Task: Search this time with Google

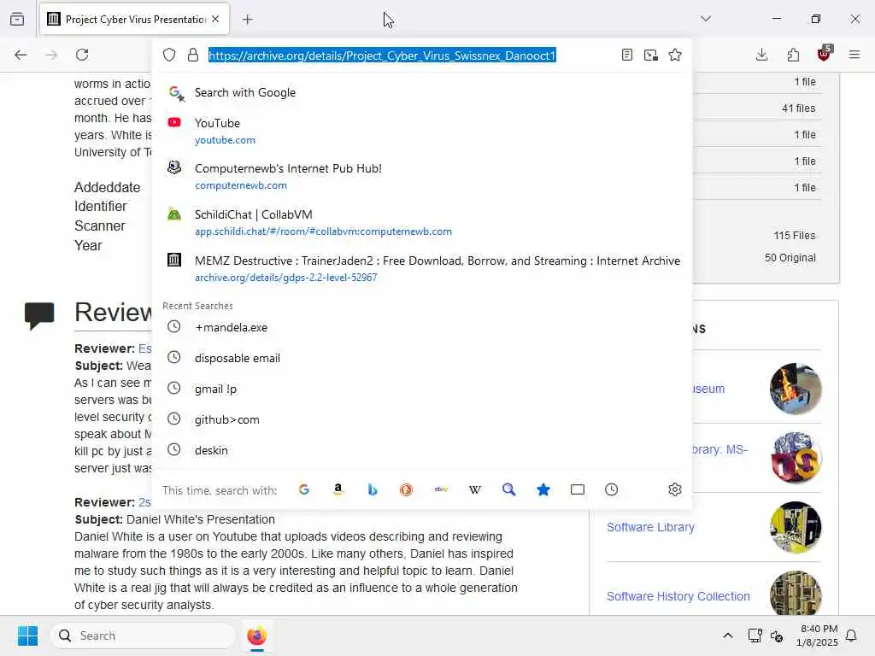Action: pyautogui.click(x=304, y=489)
